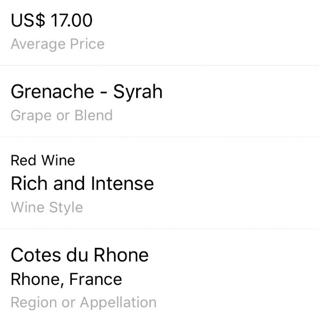
Task: Click the word Syrah in the blend
Action: [138, 93]
